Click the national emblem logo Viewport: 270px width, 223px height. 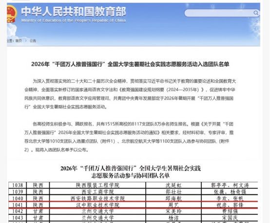[12, 14]
